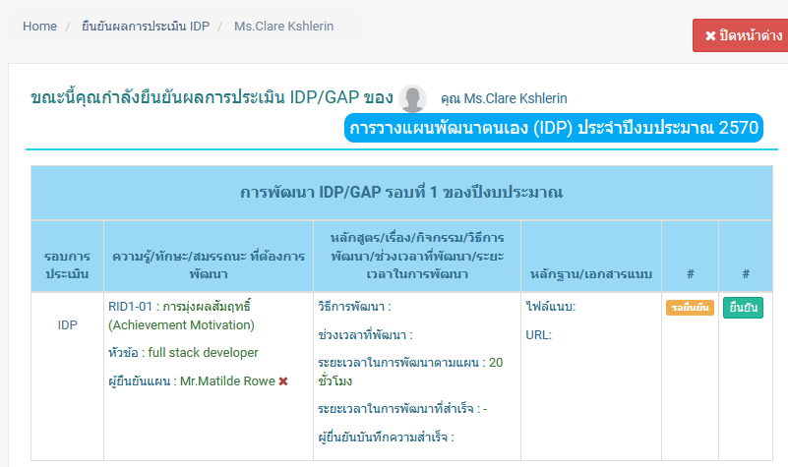Click the name คุณ Ms.Clare Kshlerin
The width and height of the screenshot is (788, 467).
(504, 98)
